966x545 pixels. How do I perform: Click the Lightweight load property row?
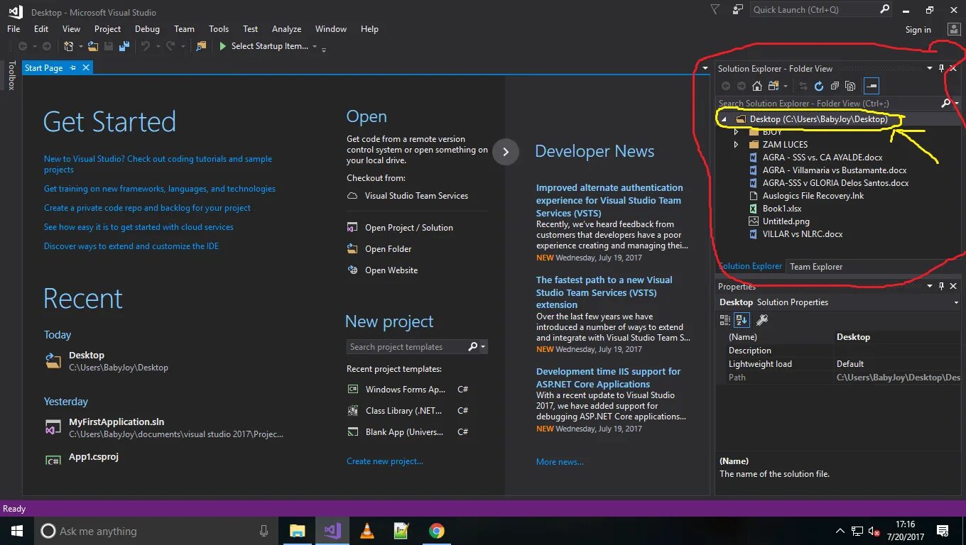coord(838,364)
